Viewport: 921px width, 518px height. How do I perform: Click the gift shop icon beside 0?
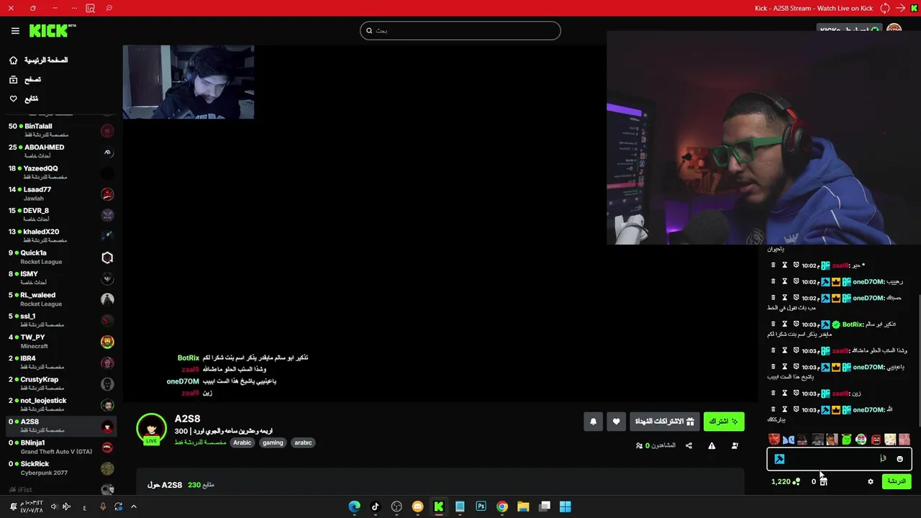[823, 481]
